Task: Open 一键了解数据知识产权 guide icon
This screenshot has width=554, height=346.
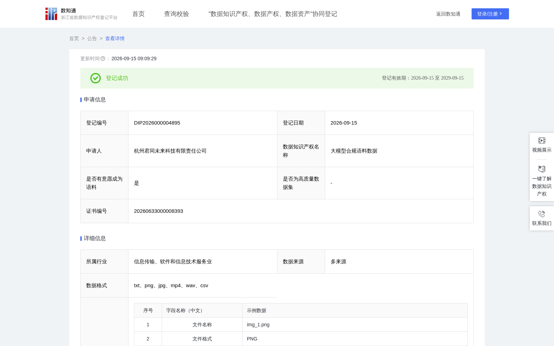Action: pyautogui.click(x=542, y=169)
